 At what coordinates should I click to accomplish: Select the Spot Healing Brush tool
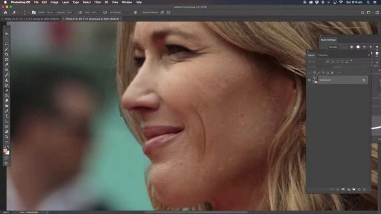point(7,70)
